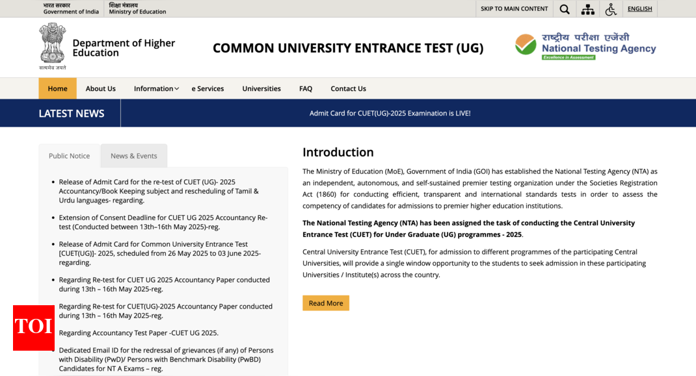Open the e Services menu item
The image size is (696, 376).
point(207,89)
